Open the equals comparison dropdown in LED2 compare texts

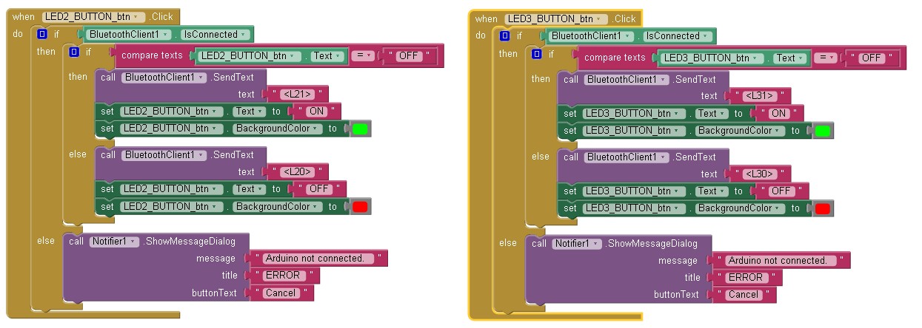pyautogui.click(x=362, y=56)
